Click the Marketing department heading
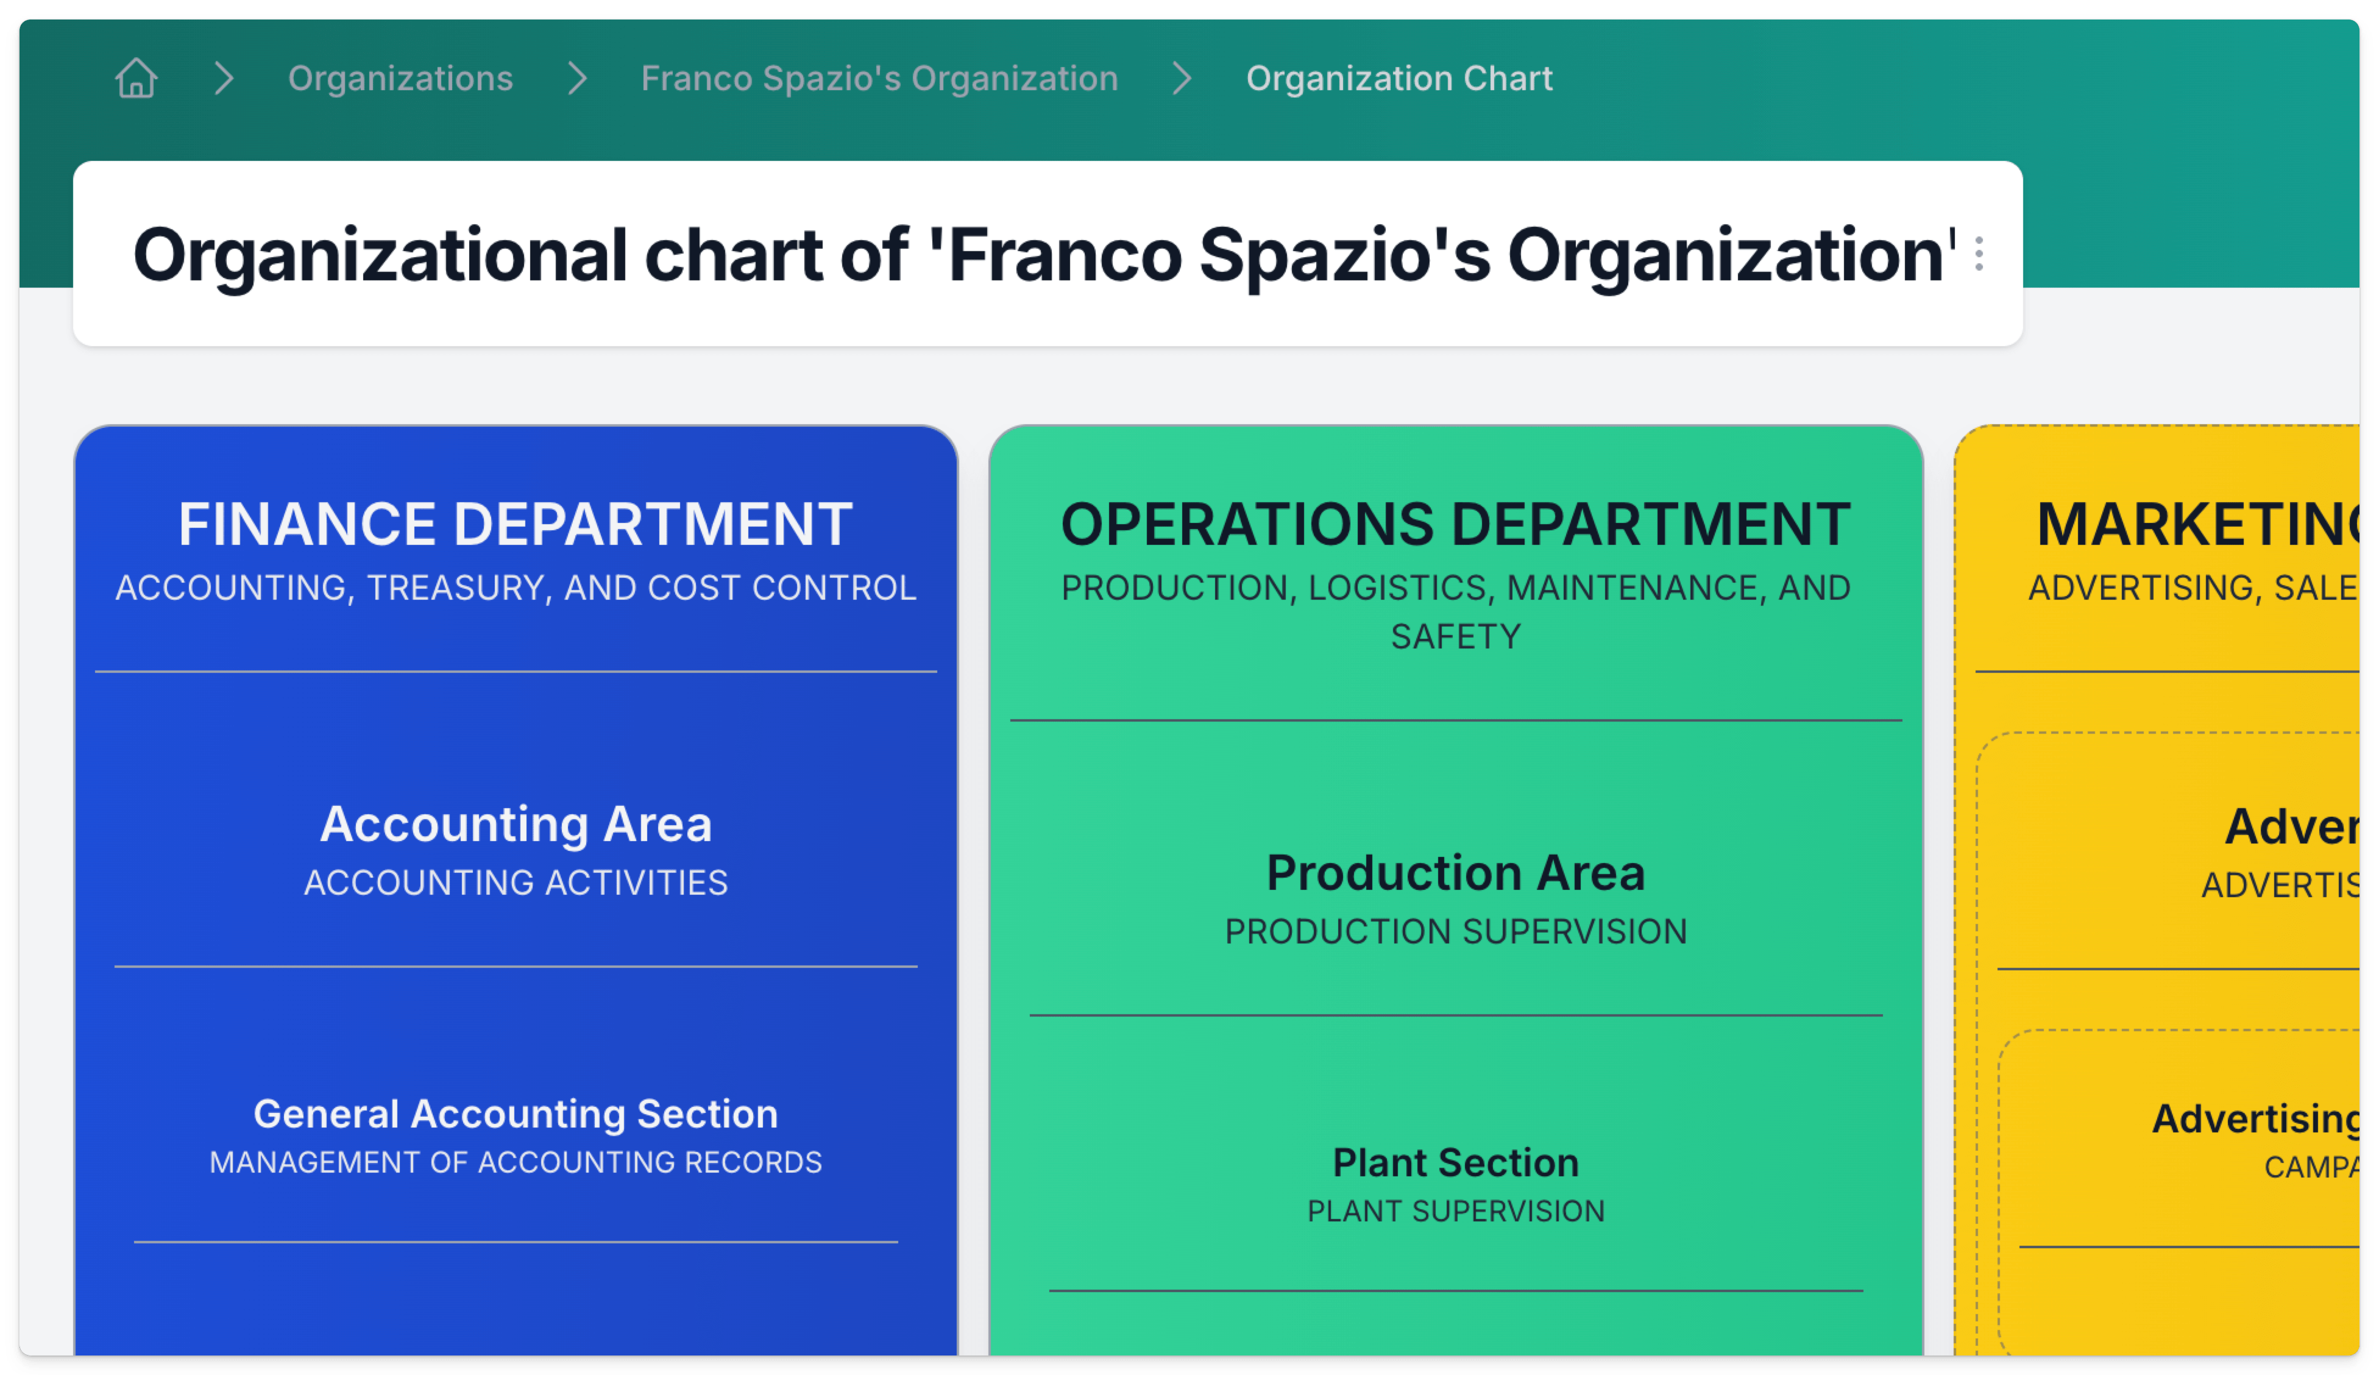Viewport: 2379px width, 1375px height. pos(2200,524)
